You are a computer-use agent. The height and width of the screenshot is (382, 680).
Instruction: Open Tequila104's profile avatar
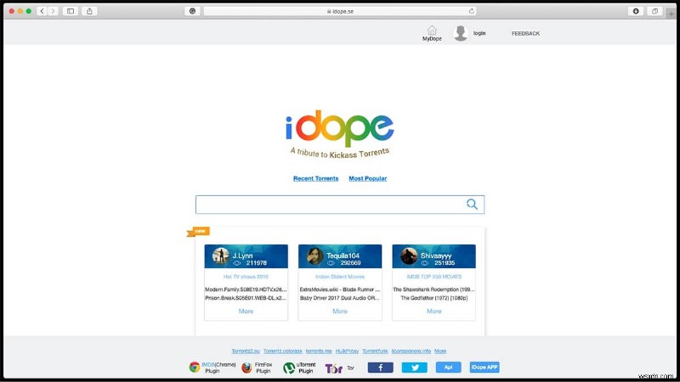coord(314,256)
